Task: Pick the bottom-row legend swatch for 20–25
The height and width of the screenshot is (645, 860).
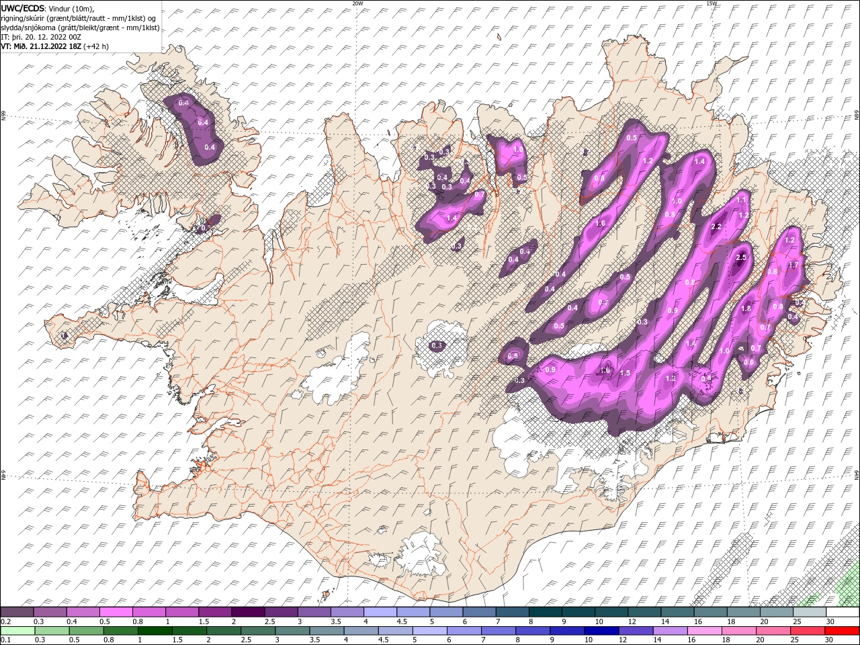Action: 773,631
